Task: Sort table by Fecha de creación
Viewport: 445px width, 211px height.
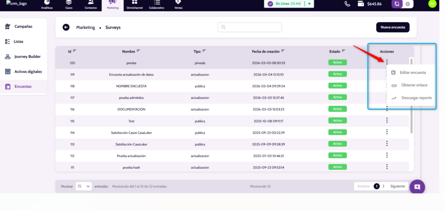Action: (x=283, y=51)
